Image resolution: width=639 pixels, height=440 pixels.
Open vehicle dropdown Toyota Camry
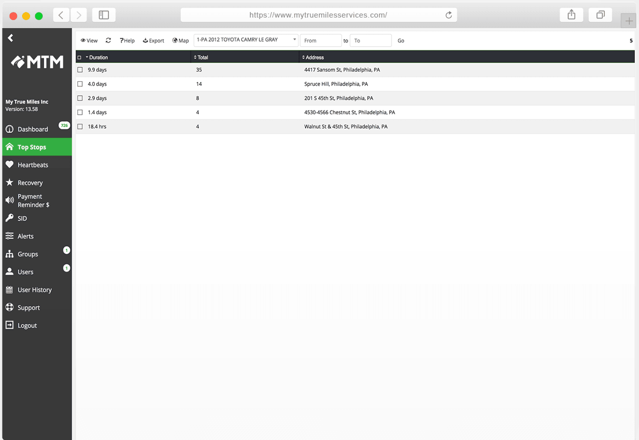(246, 40)
